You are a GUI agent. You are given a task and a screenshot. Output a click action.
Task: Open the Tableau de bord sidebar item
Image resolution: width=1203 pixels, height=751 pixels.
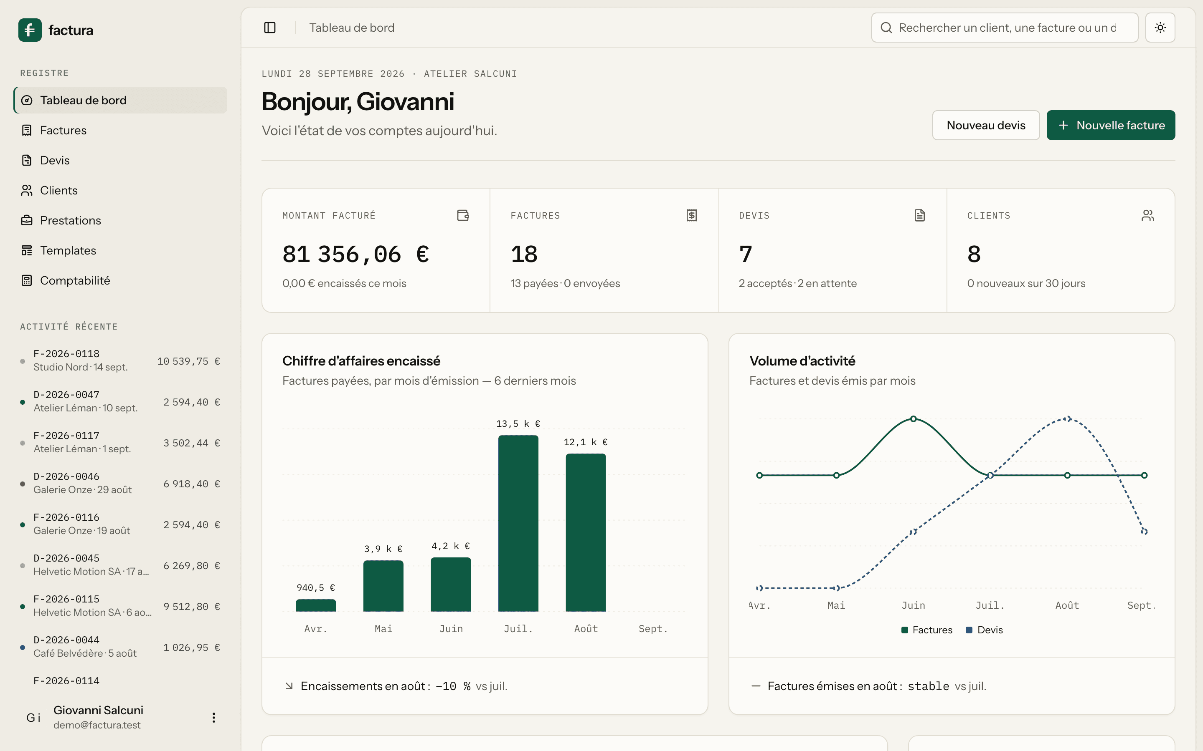click(120, 100)
